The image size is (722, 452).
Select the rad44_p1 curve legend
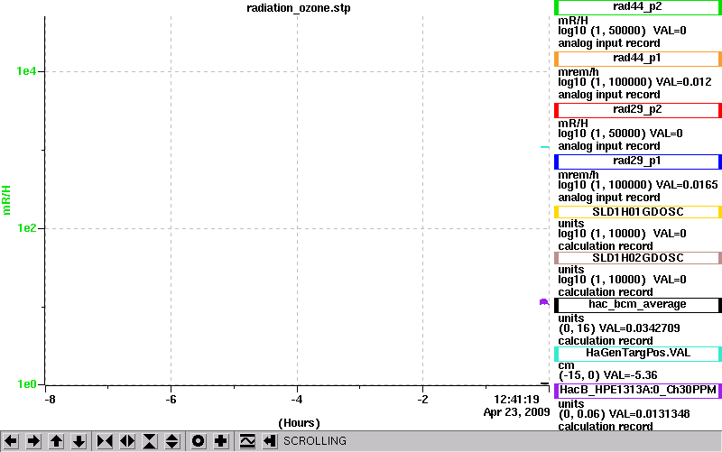pyautogui.click(x=638, y=59)
